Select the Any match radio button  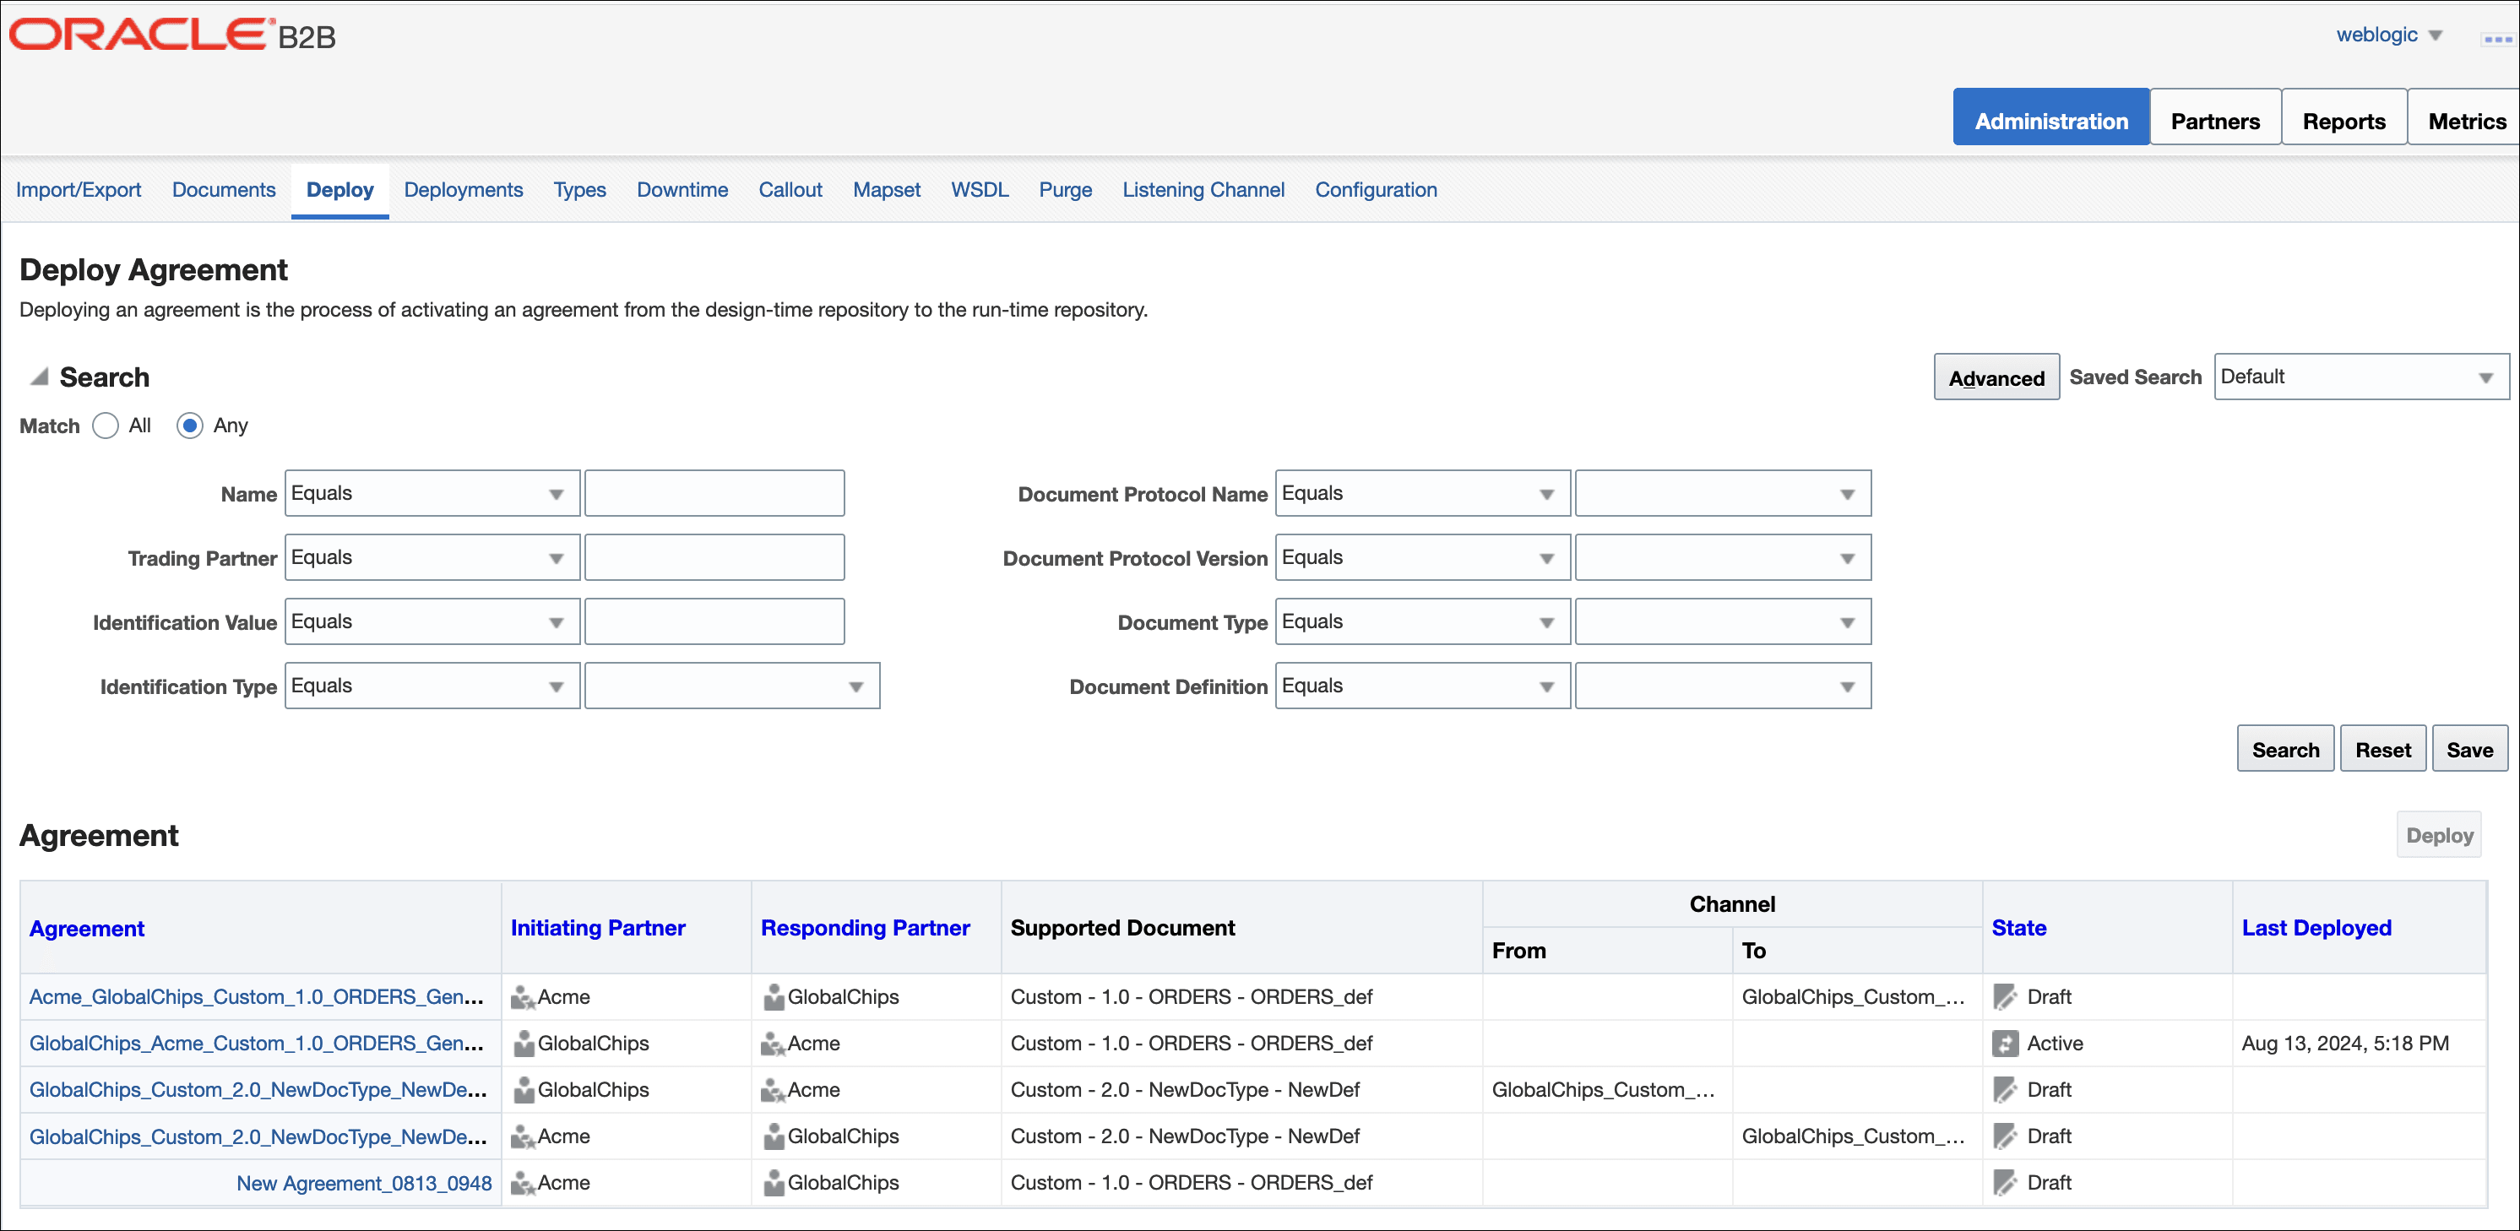point(190,426)
